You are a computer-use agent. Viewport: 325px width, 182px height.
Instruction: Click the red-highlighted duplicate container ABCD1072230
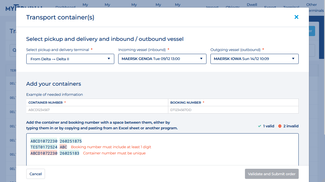coord(44,153)
